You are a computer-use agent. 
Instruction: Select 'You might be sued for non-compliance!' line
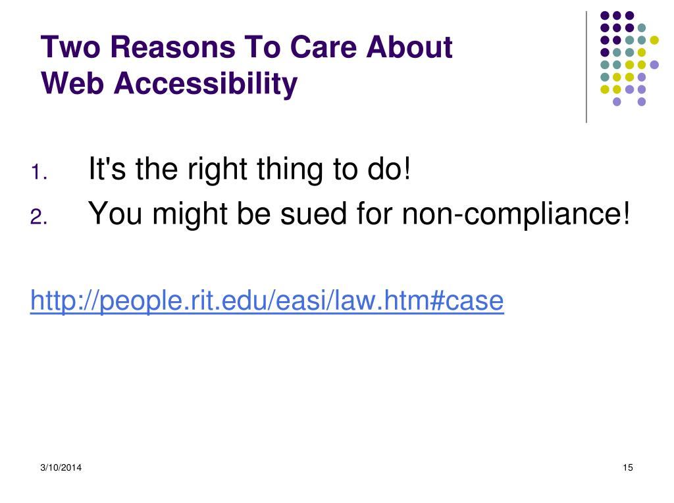[359, 214]
